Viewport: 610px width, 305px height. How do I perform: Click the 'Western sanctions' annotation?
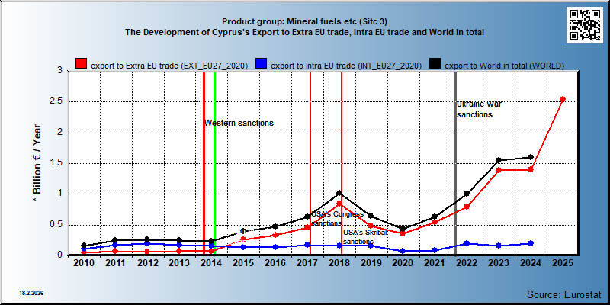tap(239, 123)
